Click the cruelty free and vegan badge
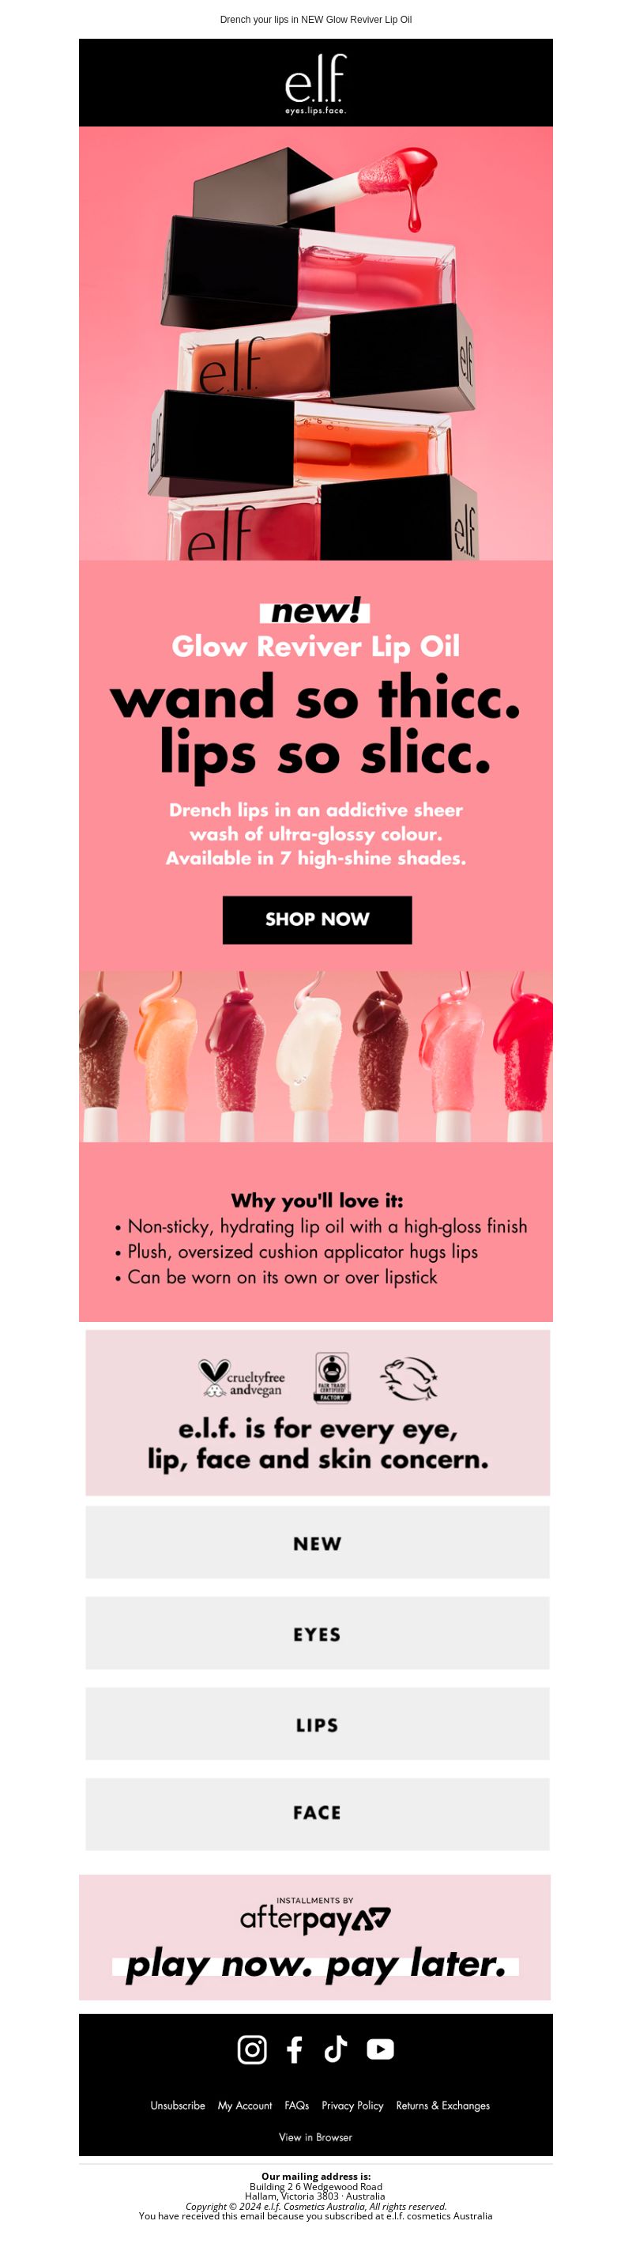This screenshot has height=2251, width=632. 242,1378
